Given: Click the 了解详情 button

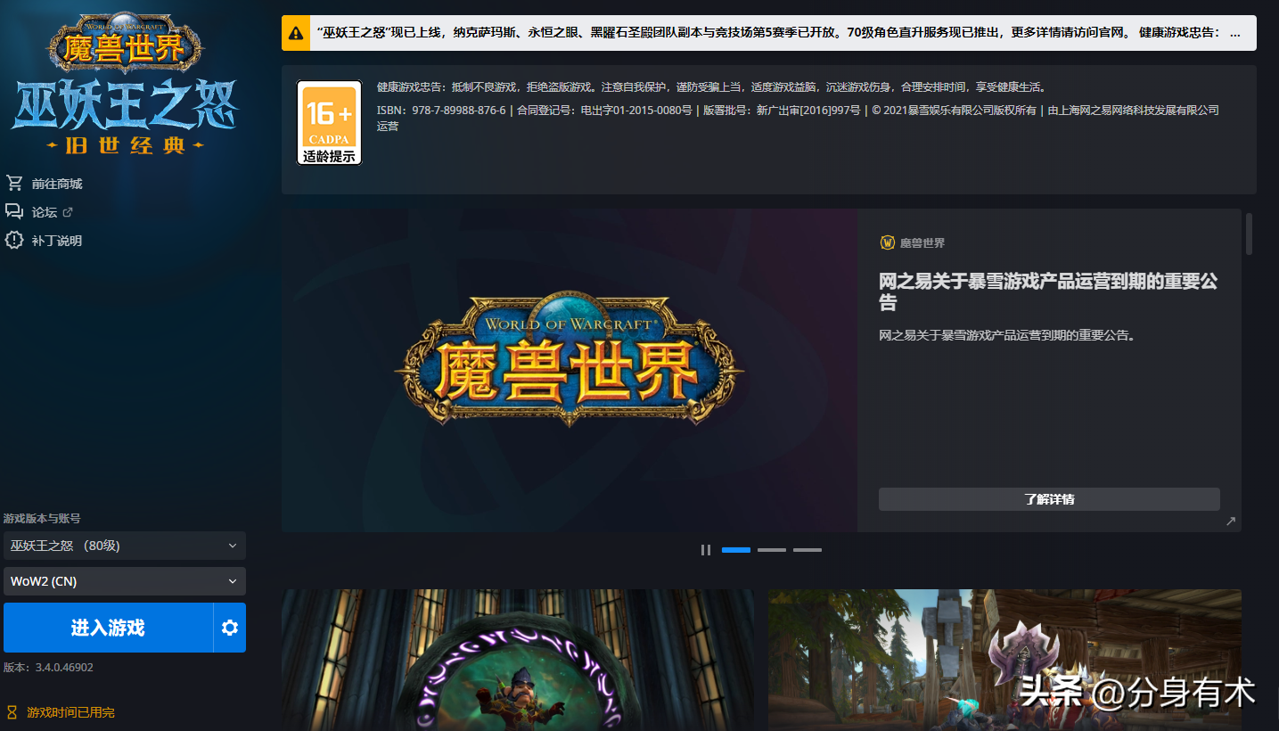Looking at the screenshot, I should click(1049, 499).
